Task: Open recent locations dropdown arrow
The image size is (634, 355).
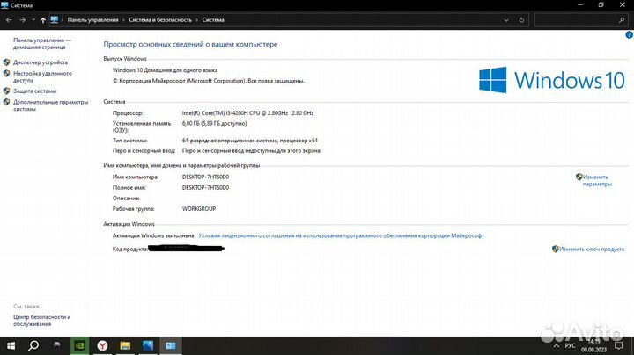Action: click(x=33, y=19)
